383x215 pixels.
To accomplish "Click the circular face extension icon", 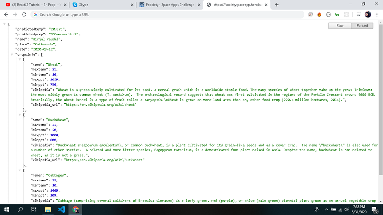I will [x=328, y=15].
